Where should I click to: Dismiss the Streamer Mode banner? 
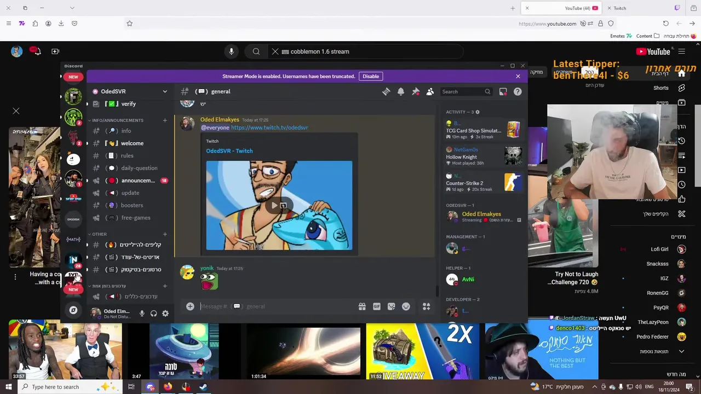pyautogui.click(x=518, y=77)
